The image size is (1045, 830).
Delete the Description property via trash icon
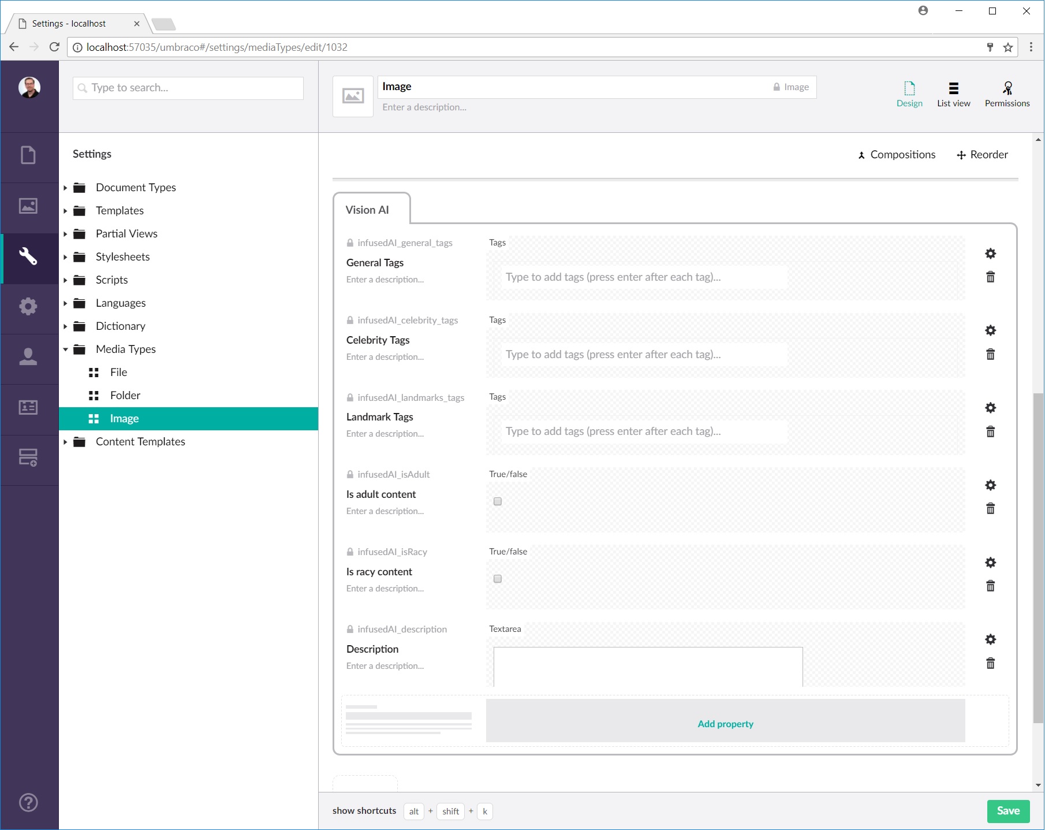990,663
